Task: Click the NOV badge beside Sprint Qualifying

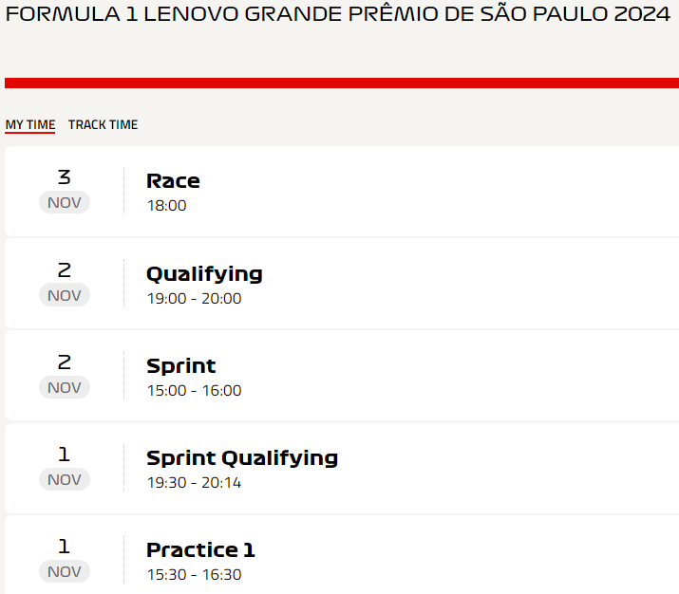Action: 65,479
